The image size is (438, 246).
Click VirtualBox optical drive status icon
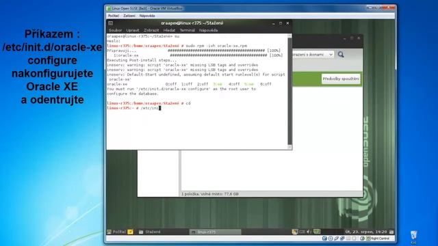[331, 238]
